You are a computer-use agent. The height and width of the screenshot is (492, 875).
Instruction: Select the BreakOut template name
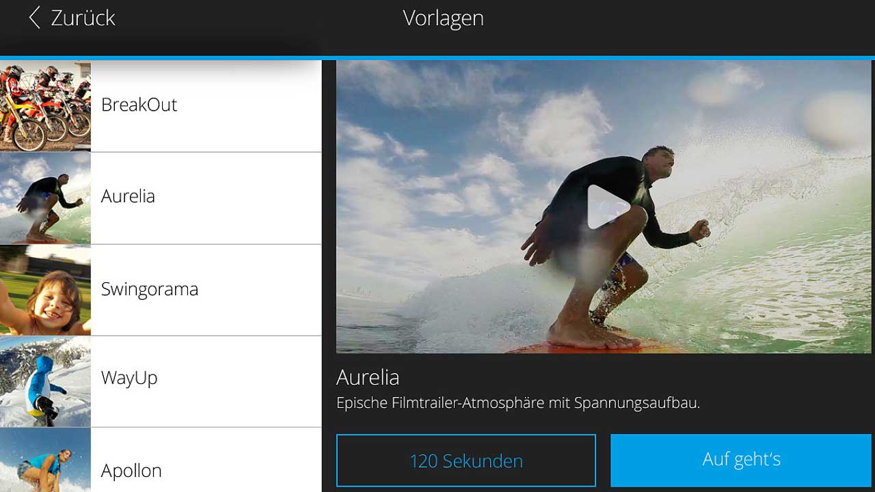click(139, 105)
